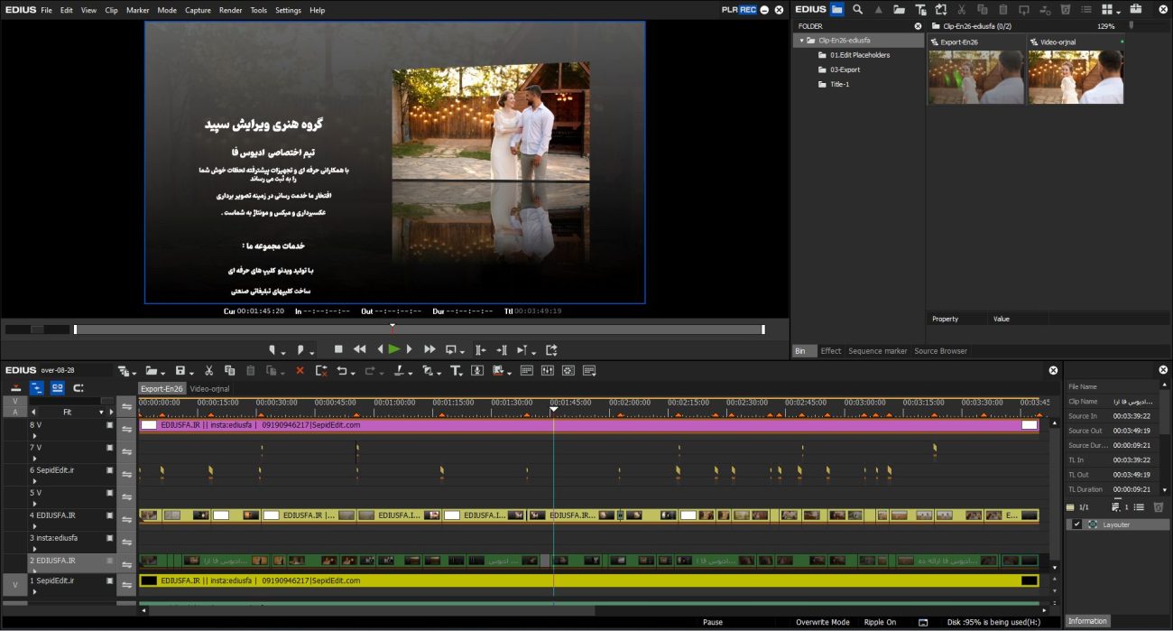Collapse the Clip-En26-ediusfa folder tree
This screenshot has height=631, width=1173.
[x=801, y=41]
